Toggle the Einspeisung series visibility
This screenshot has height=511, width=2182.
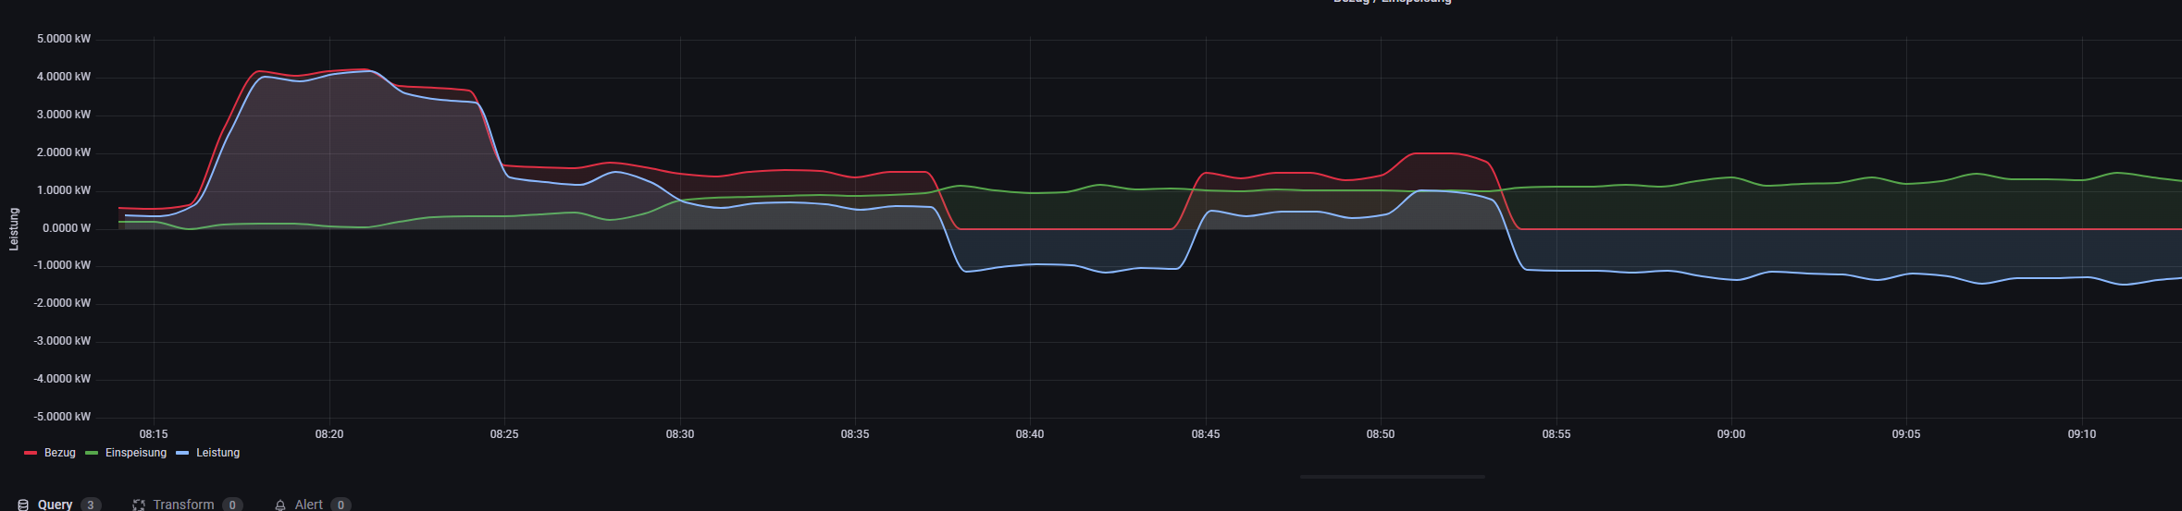click(136, 453)
